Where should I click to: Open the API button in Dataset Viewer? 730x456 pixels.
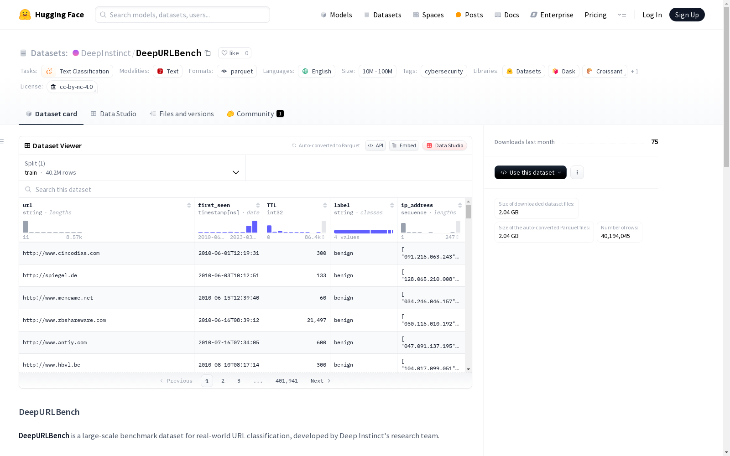(x=375, y=145)
